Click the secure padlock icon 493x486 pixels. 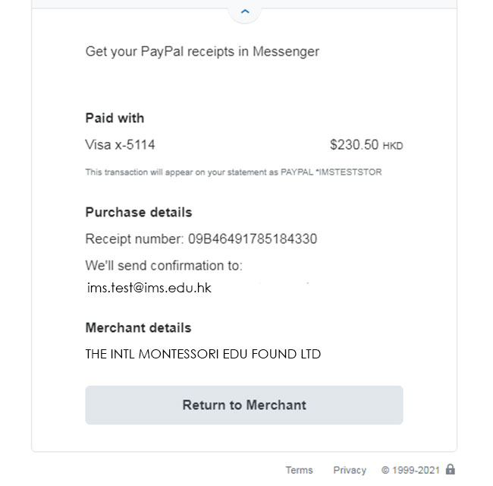pyautogui.click(x=451, y=469)
